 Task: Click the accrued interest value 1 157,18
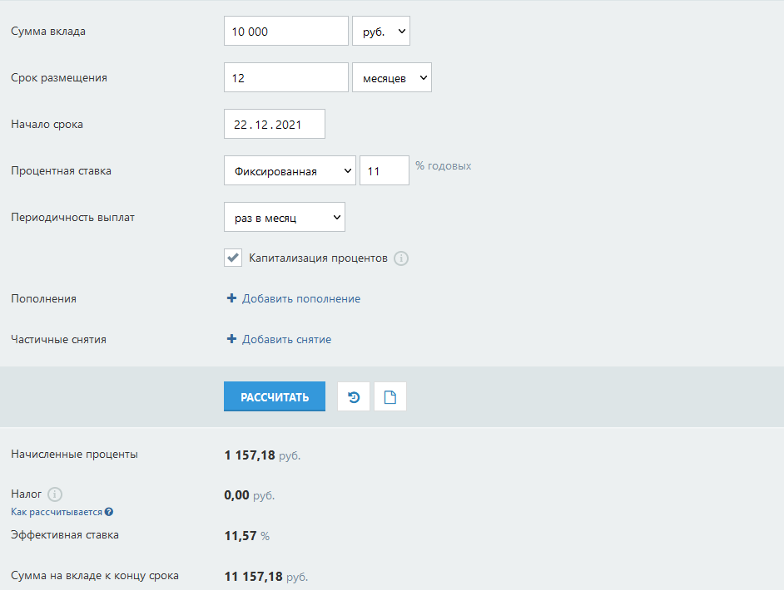pyautogui.click(x=250, y=455)
